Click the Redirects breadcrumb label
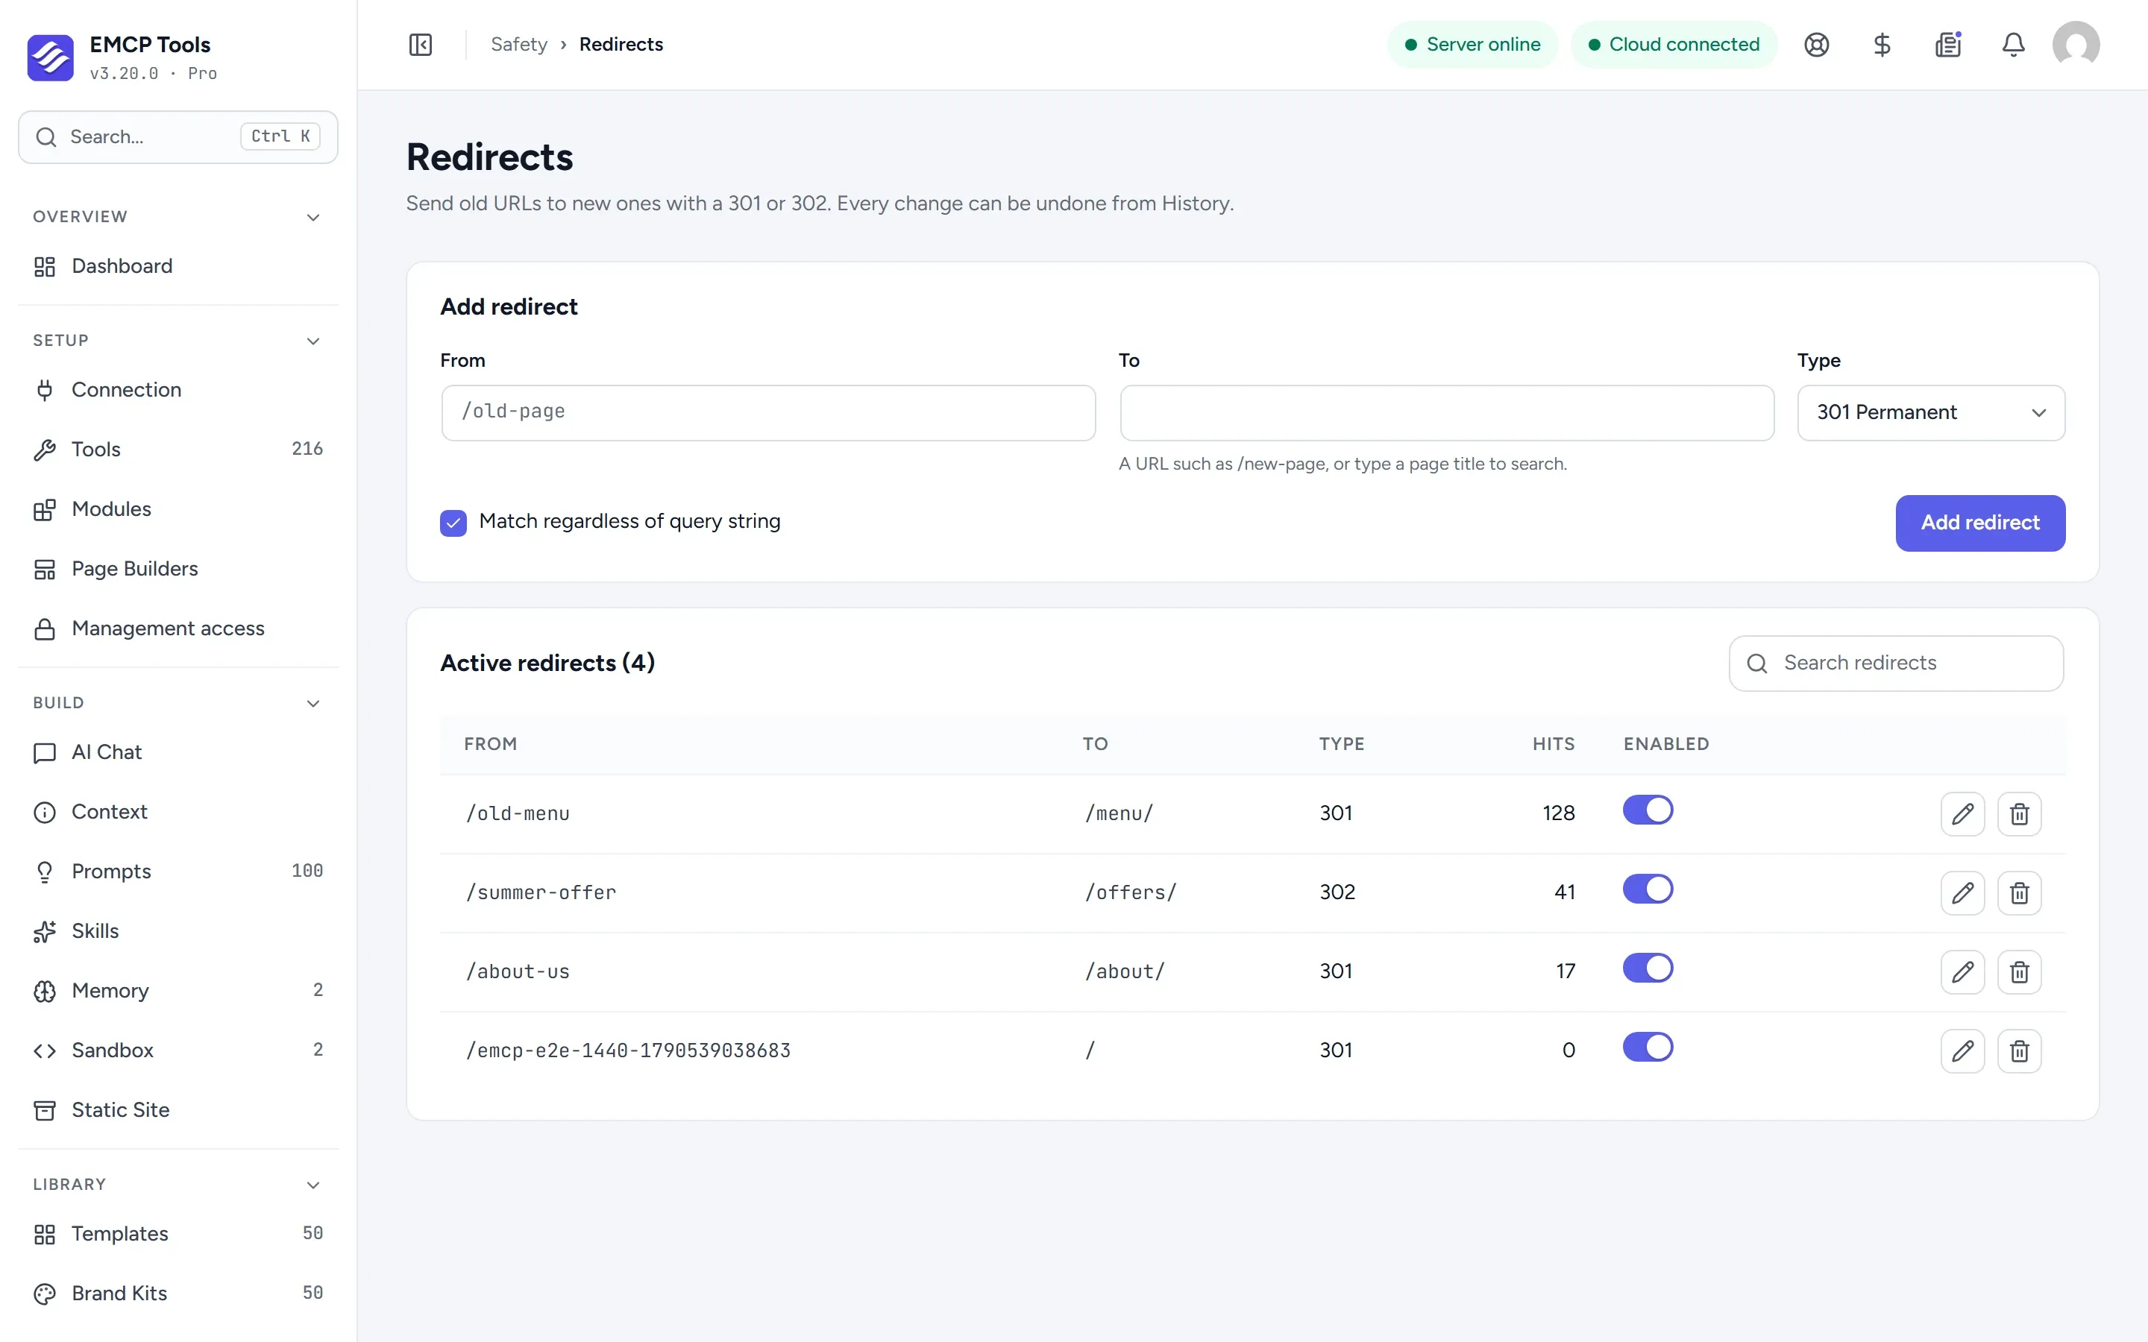The height and width of the screenshot is (1342, 2148). pyautogui.click(x=621, y=45)
